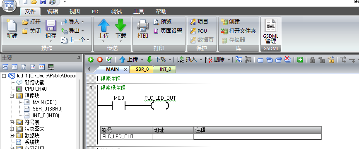Click the red Stop PLC button
Screen dimensions: 359x149
pos(100,60)
